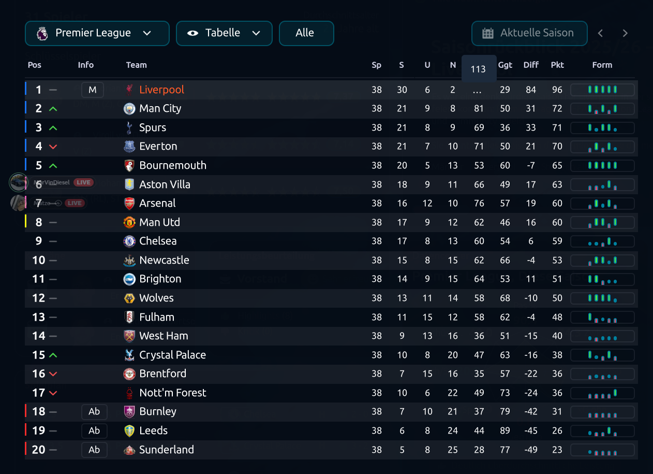
Task: Click Bournemouth's form indicator bar
Action: click(x=602, y=166)
